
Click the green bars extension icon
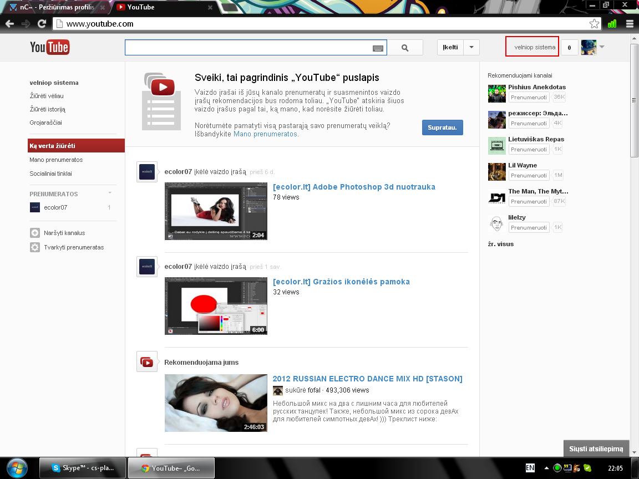(x=612, y=24)
